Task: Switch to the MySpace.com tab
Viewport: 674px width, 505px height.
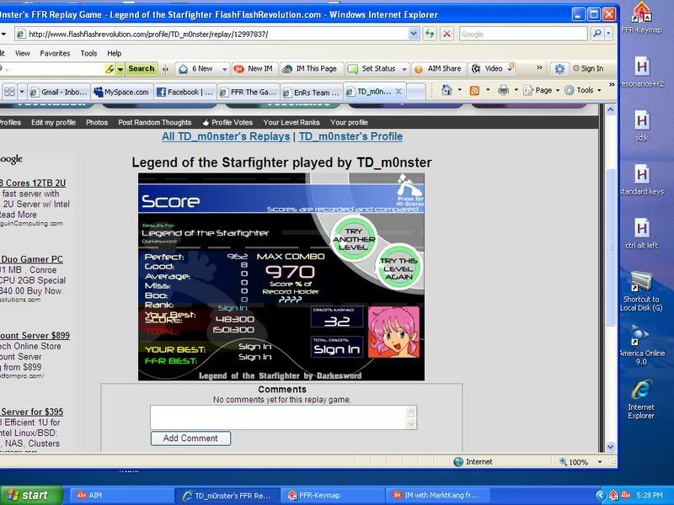Action: pos(121,92)
